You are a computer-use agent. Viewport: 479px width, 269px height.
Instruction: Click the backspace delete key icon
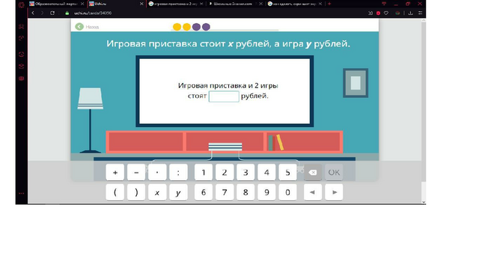click(x=313, y=173)
